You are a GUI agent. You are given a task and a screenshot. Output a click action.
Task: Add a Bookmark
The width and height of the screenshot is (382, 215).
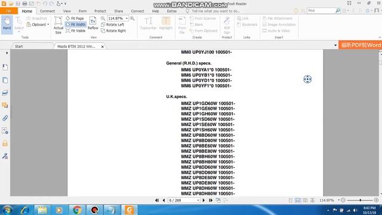coord(247,24)
